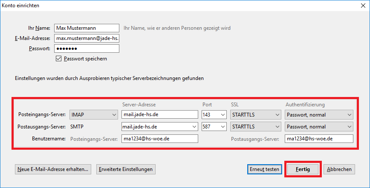Click the Postausgangs-Server Benutzername field

(x=319, y=139)
